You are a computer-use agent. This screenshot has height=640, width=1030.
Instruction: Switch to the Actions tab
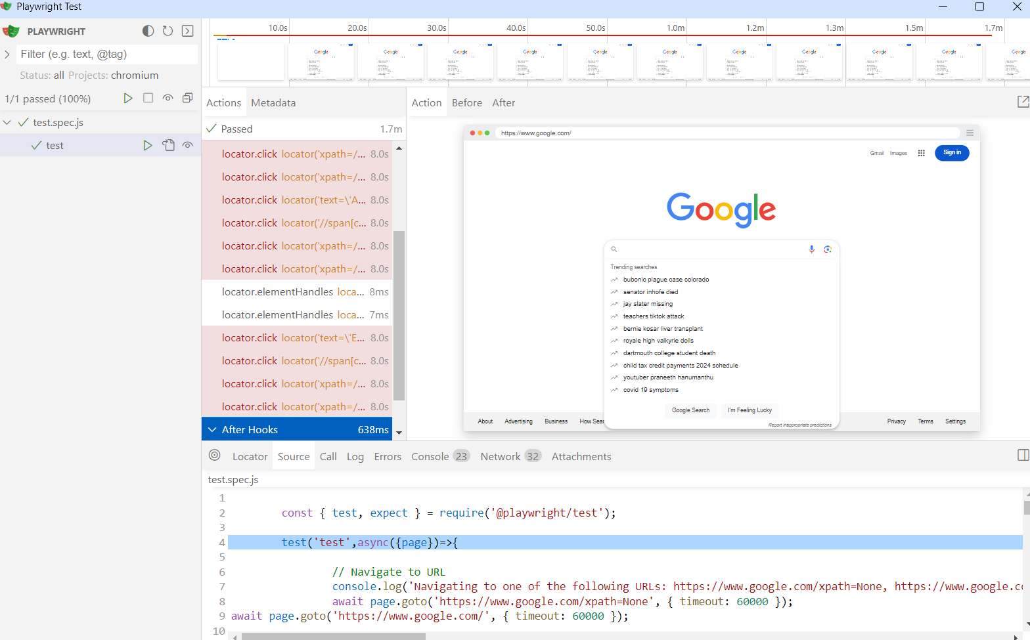tap(223, 102)
